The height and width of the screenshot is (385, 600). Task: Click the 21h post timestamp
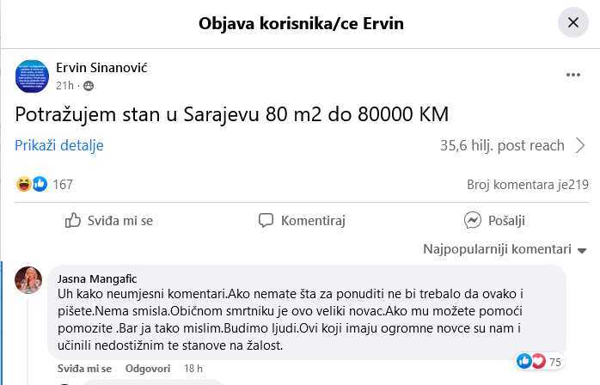(64, 86)
